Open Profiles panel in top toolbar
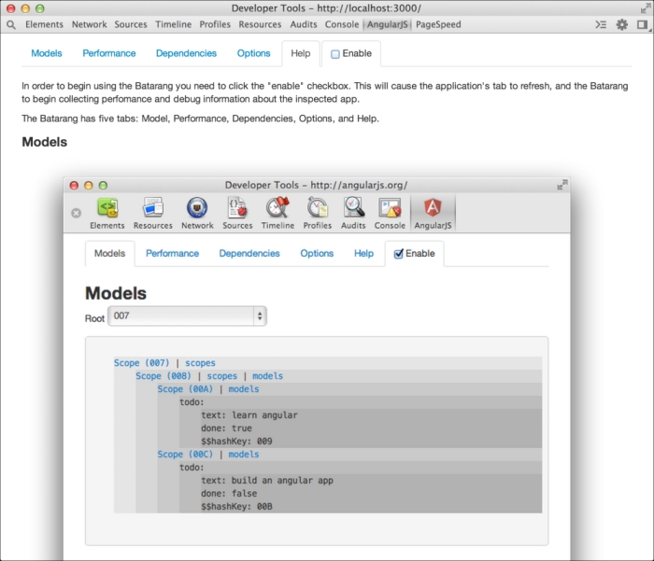Screen dimensions: 654x561 [215, 24]
